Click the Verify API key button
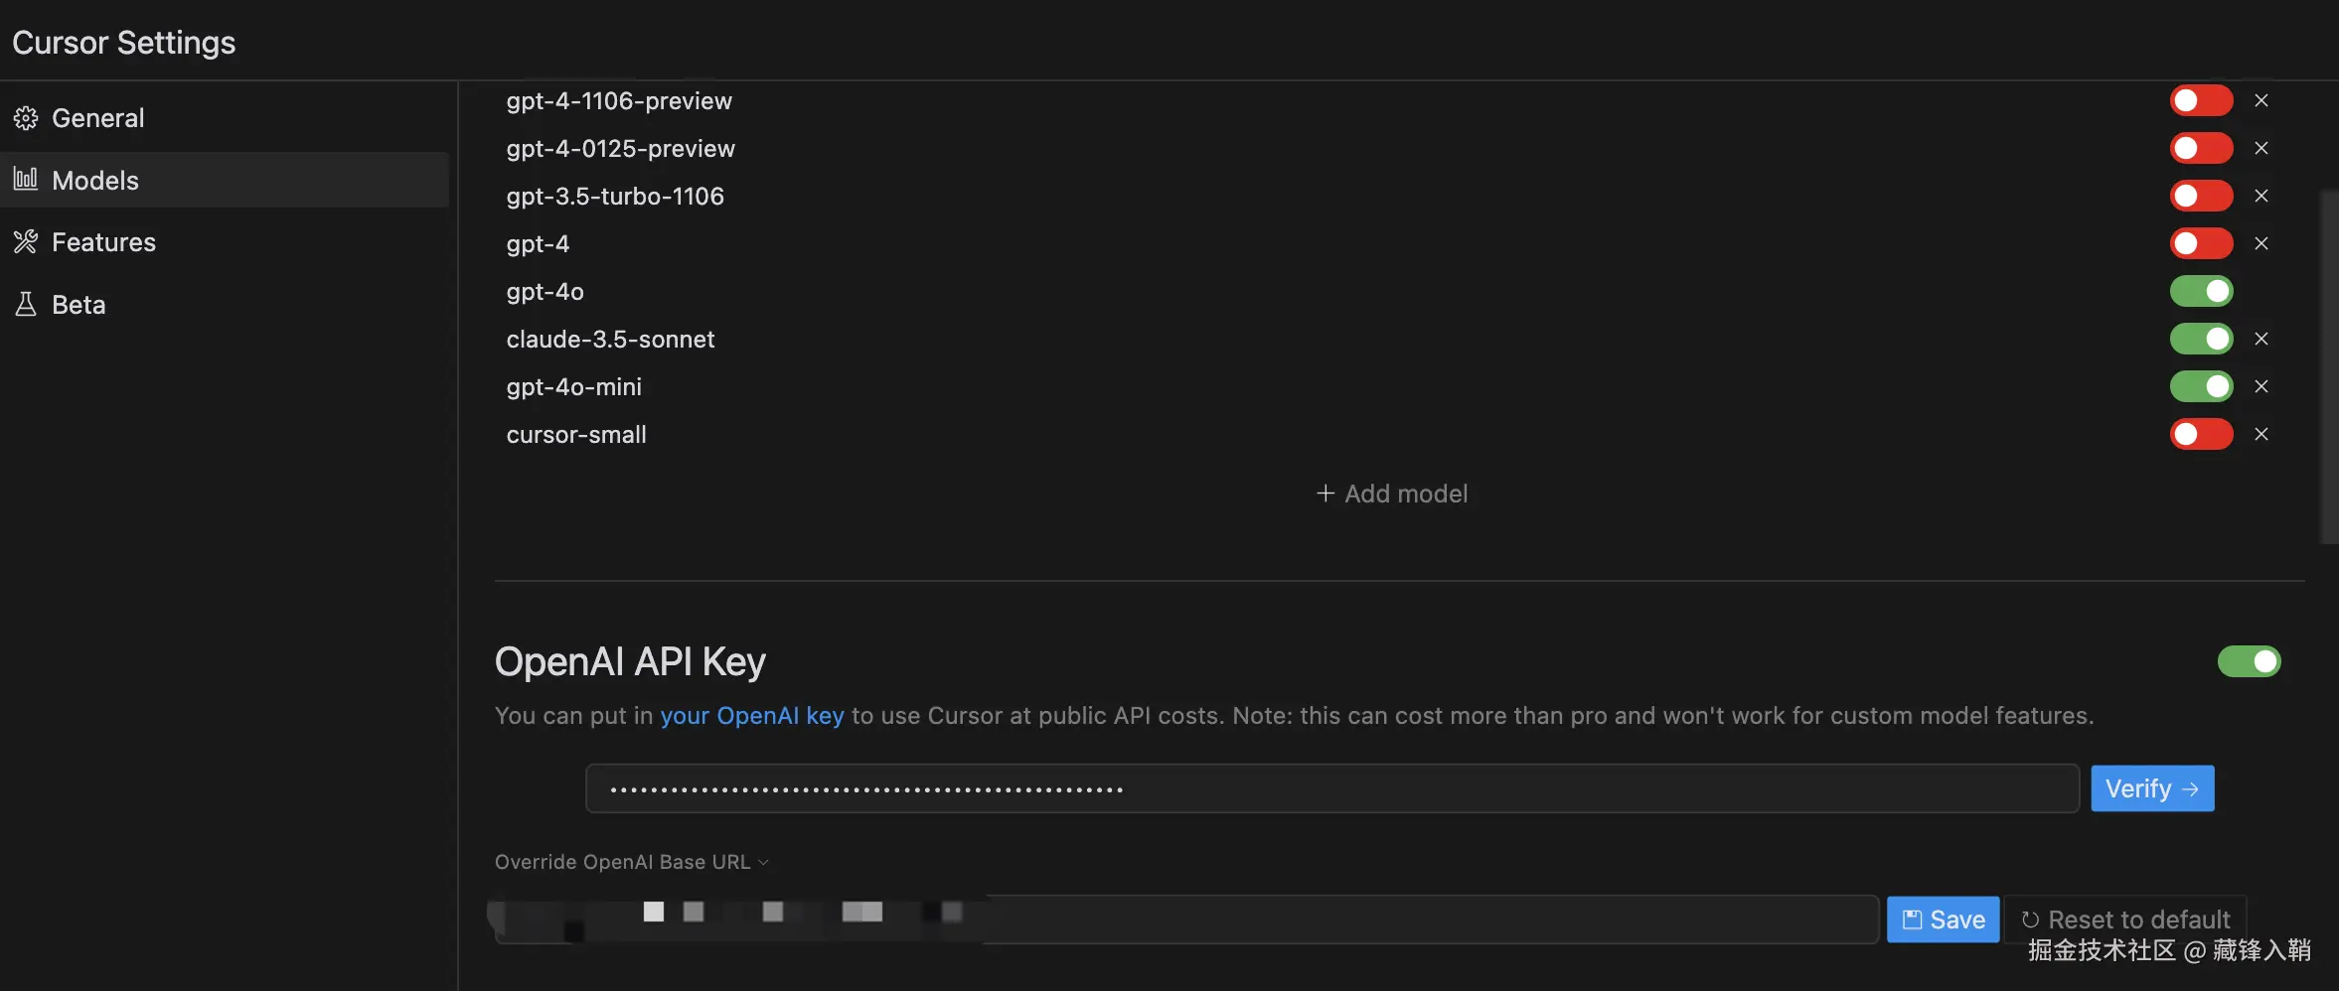 click(2151, 788)
